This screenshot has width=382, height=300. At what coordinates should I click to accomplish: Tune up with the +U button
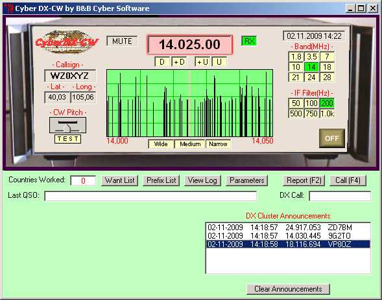(202, 62)
